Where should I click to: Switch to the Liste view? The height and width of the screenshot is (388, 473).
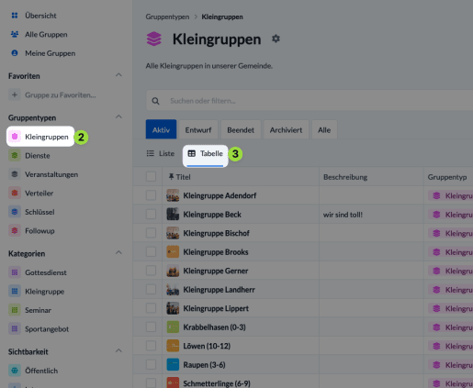161,153
